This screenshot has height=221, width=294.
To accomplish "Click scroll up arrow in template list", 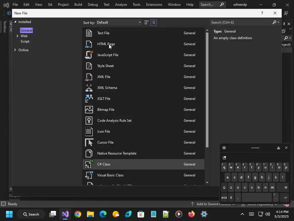I will (207, 30).
